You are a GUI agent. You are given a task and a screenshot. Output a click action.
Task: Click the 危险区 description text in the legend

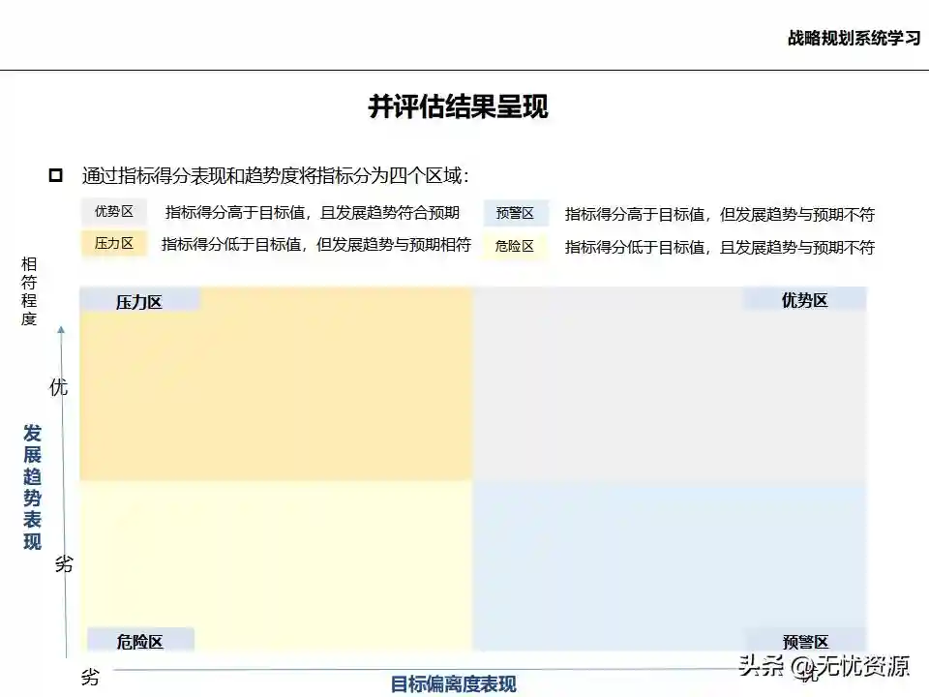[x=719, y=247]
